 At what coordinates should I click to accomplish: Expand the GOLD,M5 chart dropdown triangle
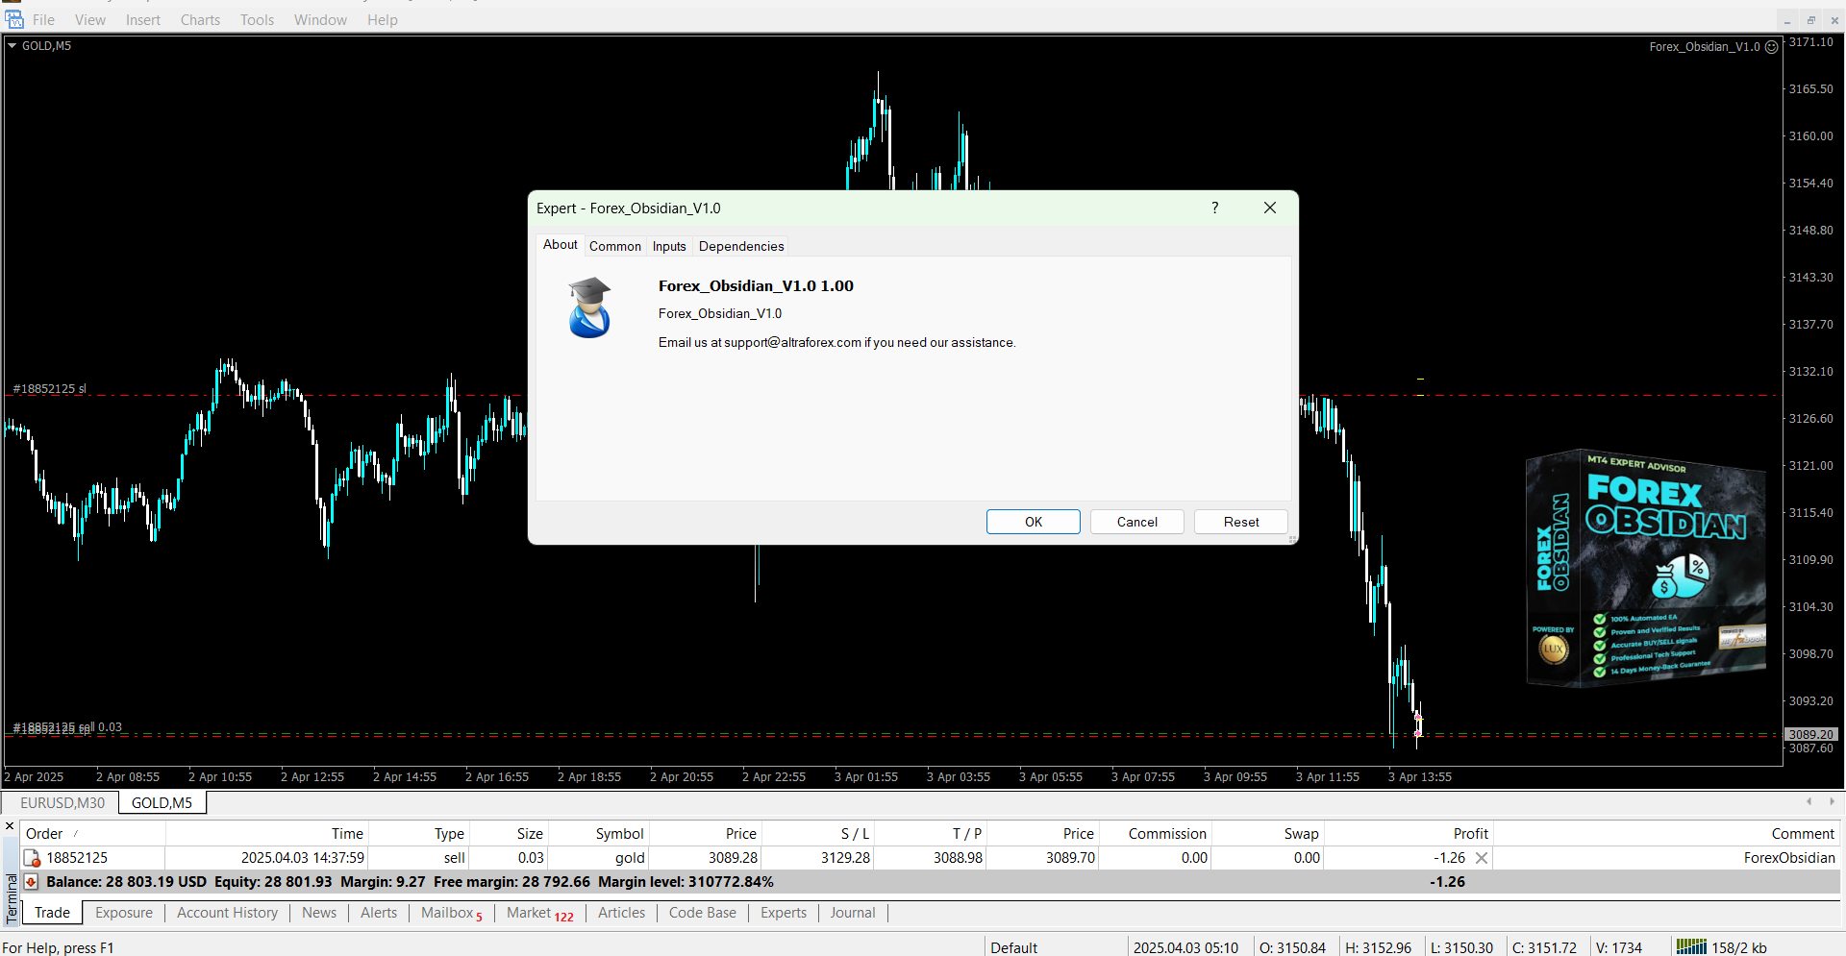[12, 45]
